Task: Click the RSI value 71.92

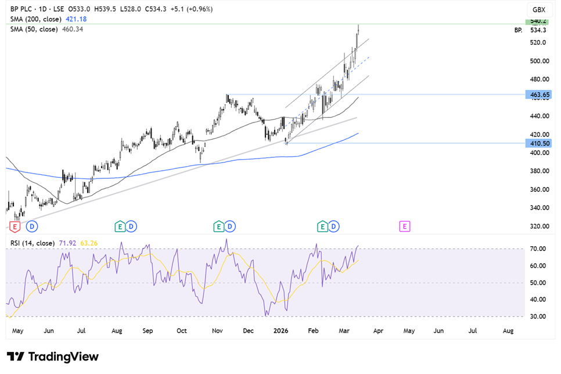Action: coord(67,243)
